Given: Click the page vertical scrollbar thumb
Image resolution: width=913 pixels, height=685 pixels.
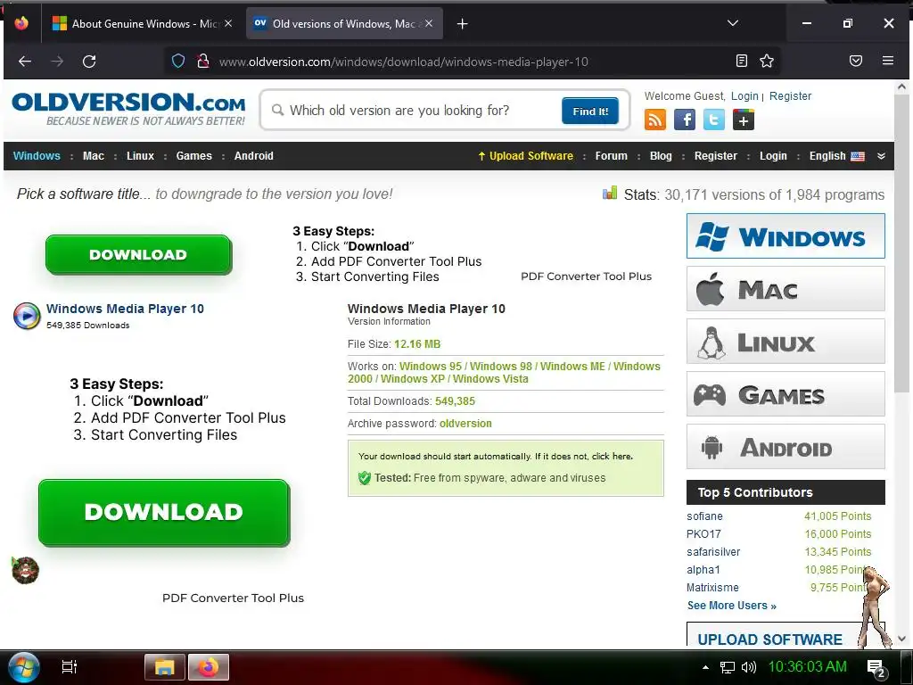Looking at the screenshot, I should tap(901, 244).
